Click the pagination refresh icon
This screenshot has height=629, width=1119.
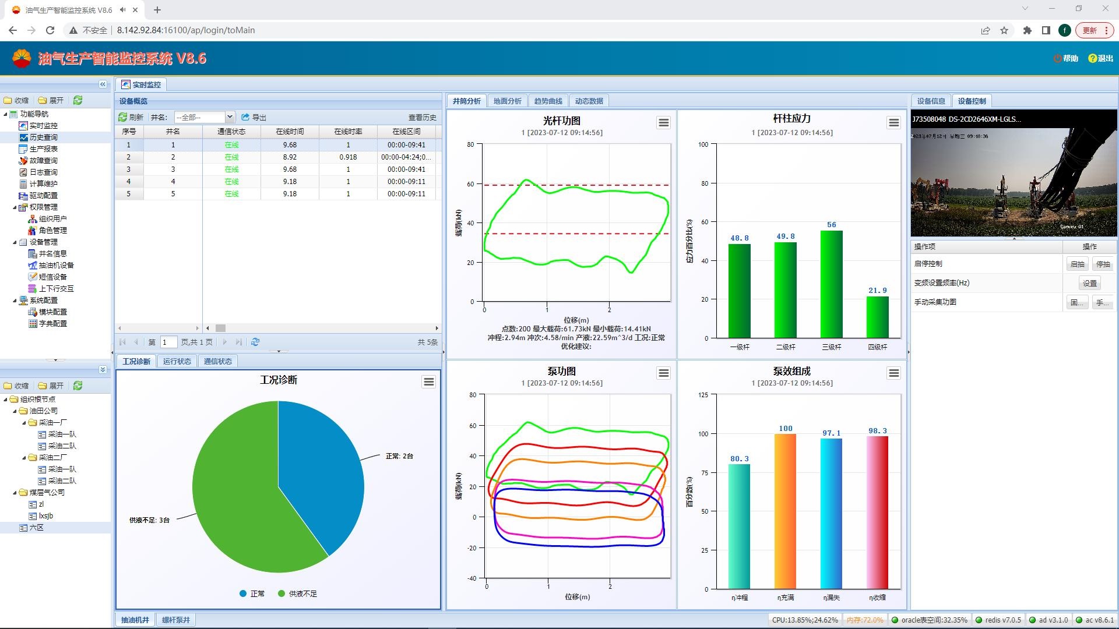point(255,342)
